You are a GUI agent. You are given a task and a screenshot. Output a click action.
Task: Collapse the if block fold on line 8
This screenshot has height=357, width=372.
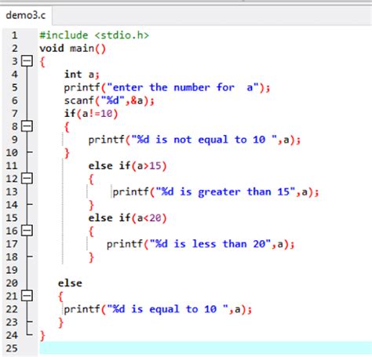(27, 126)
